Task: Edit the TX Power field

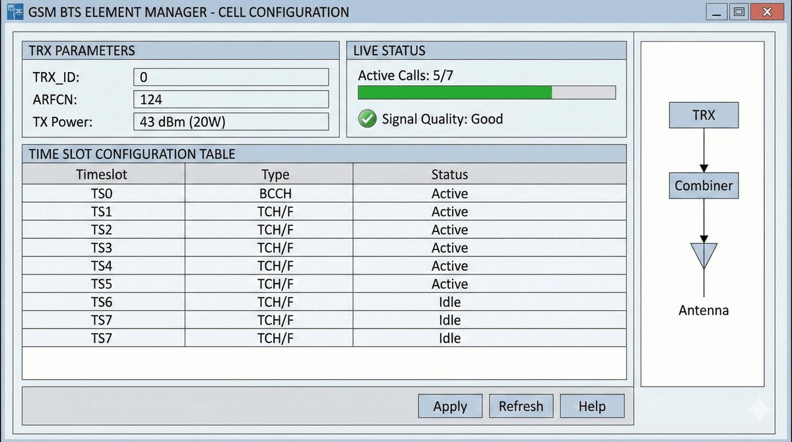Action: [x=231, y=122]
